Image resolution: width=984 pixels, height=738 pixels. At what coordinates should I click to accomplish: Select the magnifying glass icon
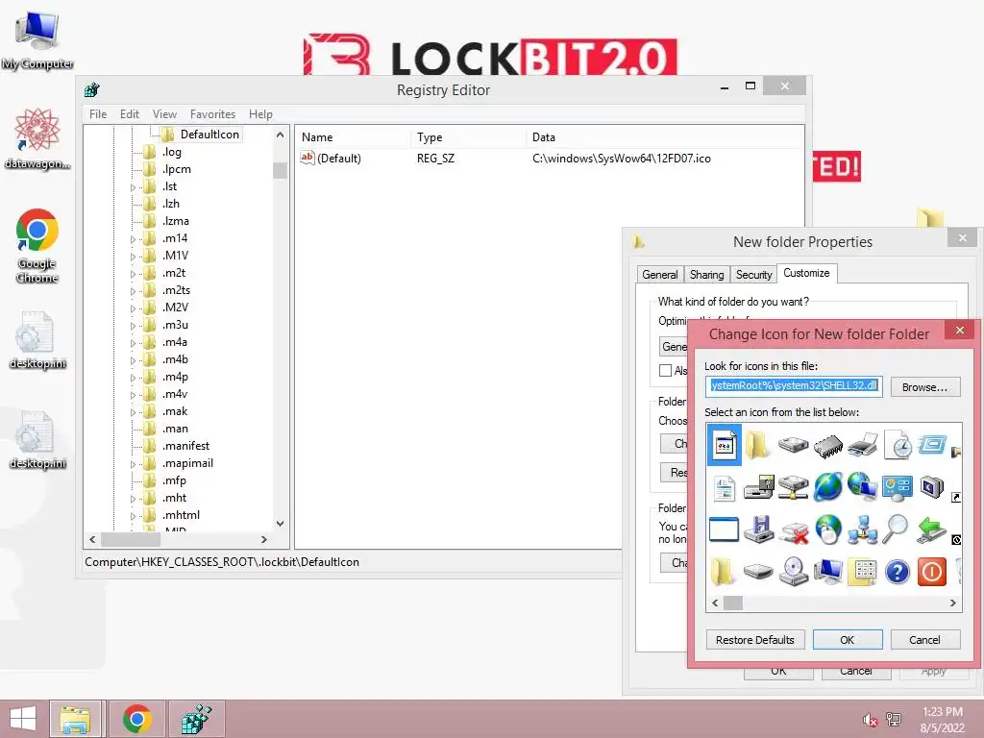(x=896, y=529)
